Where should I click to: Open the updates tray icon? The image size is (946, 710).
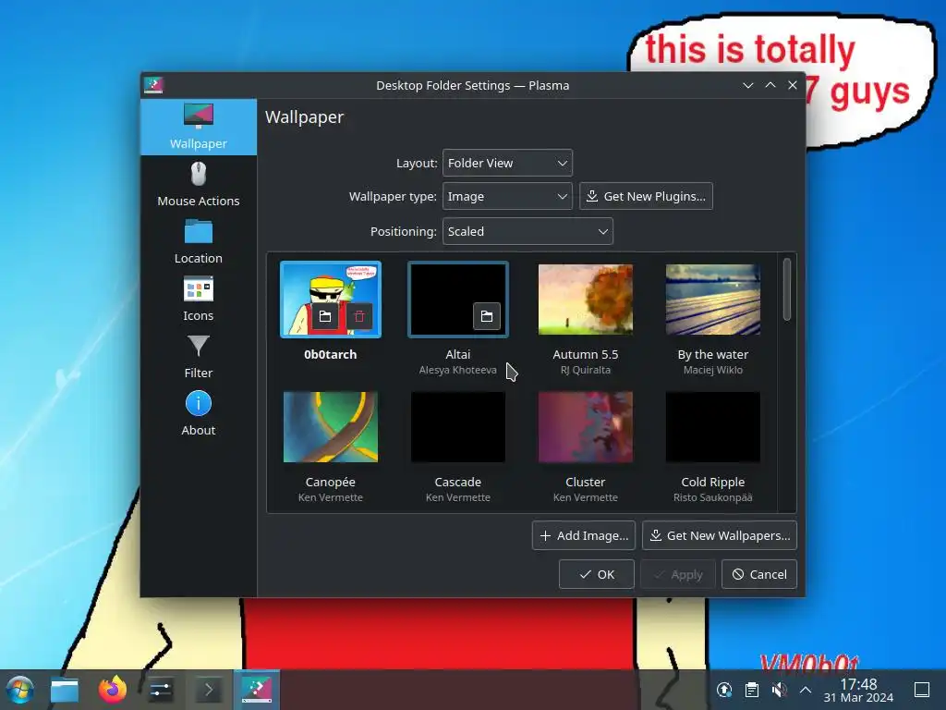pyautogui.click(x=724, y=690)
